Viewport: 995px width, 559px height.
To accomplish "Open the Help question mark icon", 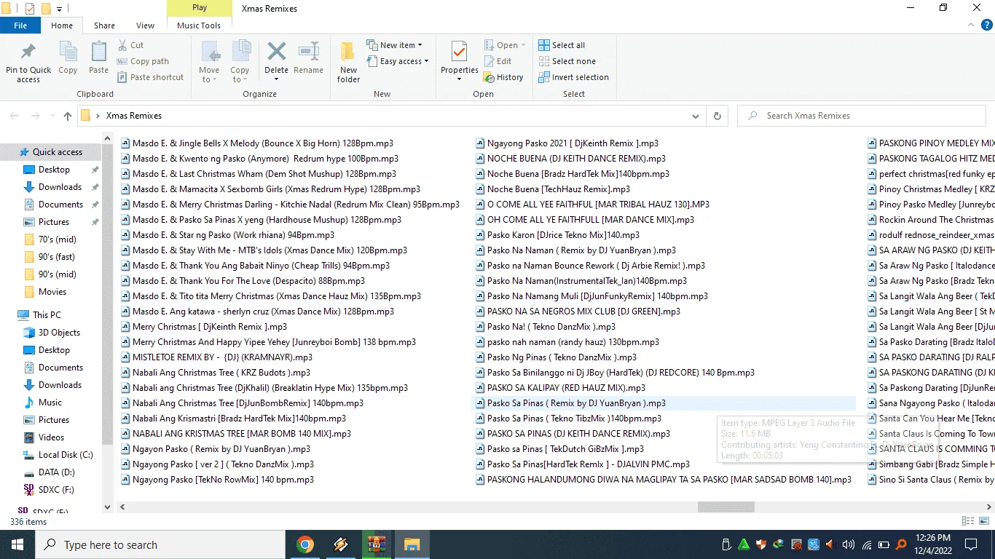I will click(986, 25).
